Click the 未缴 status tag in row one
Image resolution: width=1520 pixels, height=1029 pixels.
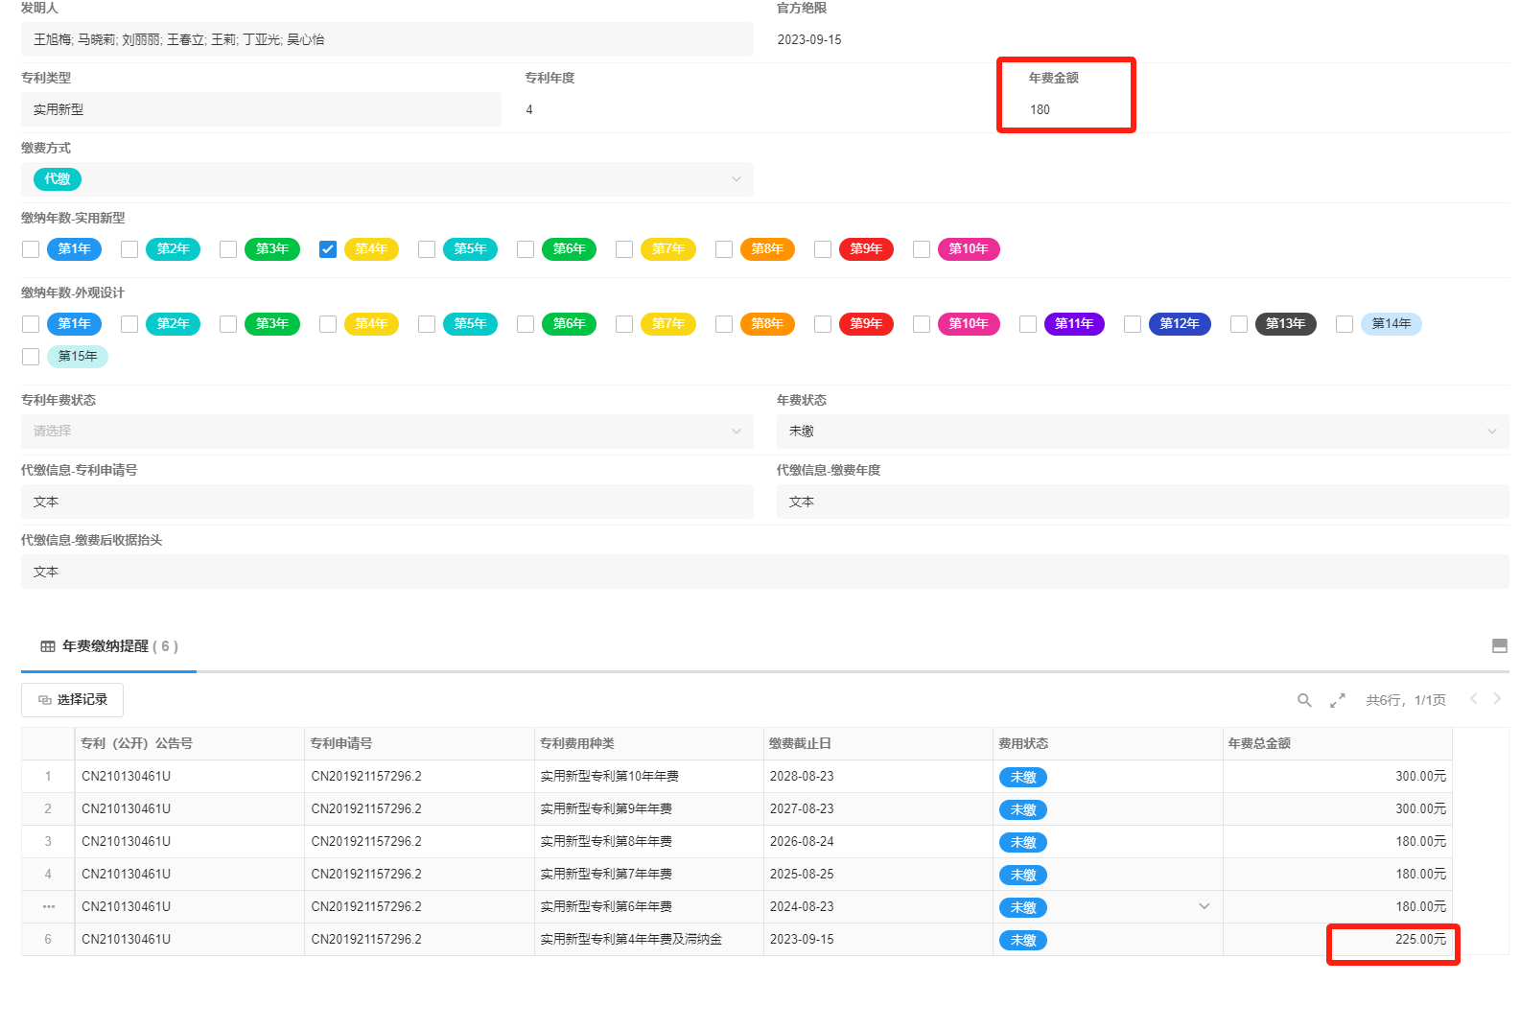click(1022, 777)
